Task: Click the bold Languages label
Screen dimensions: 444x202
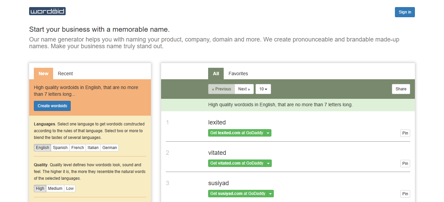Action: pos(45,124)
